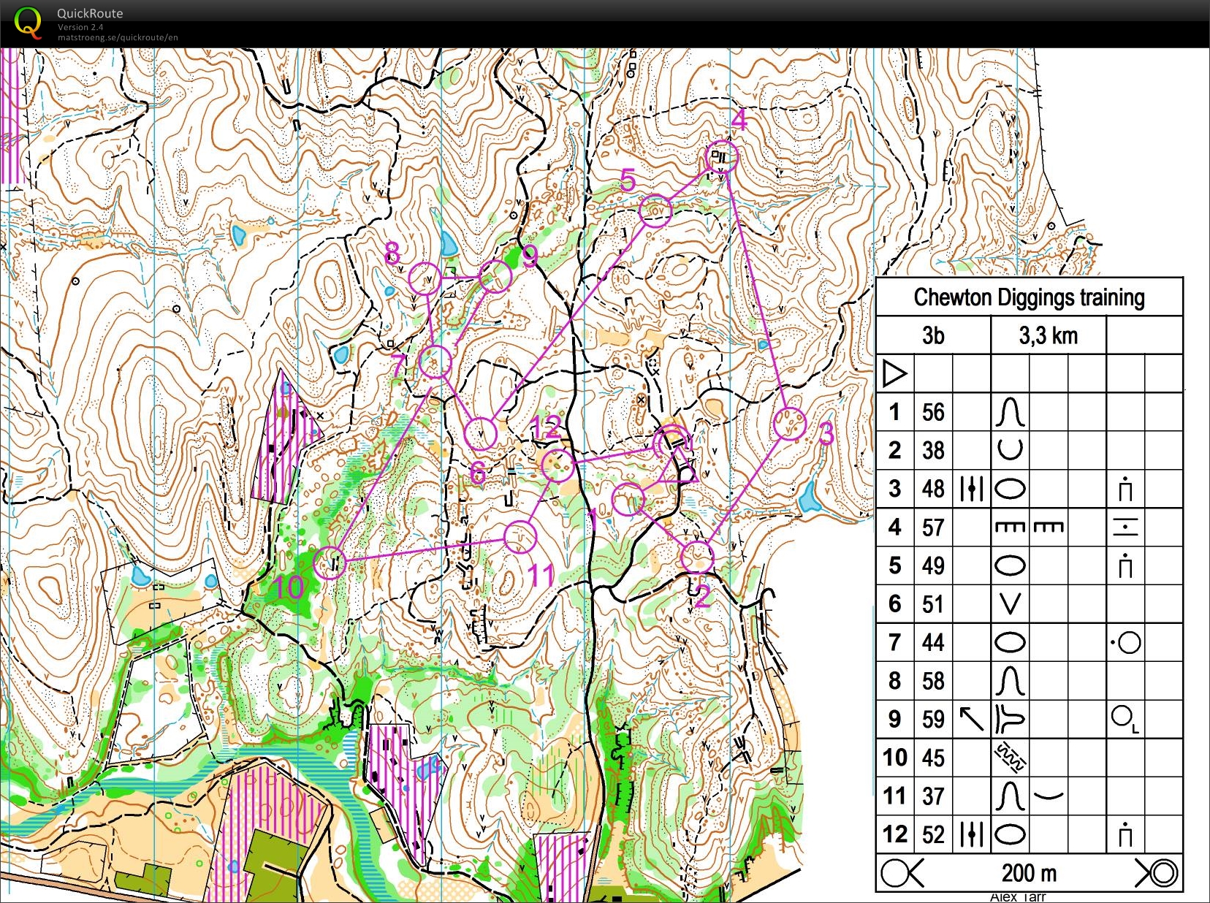Click the northwest arrow symbol in row 9
Image resolution: width=1210 pixels, height=903 pixels.
(971, 719)
